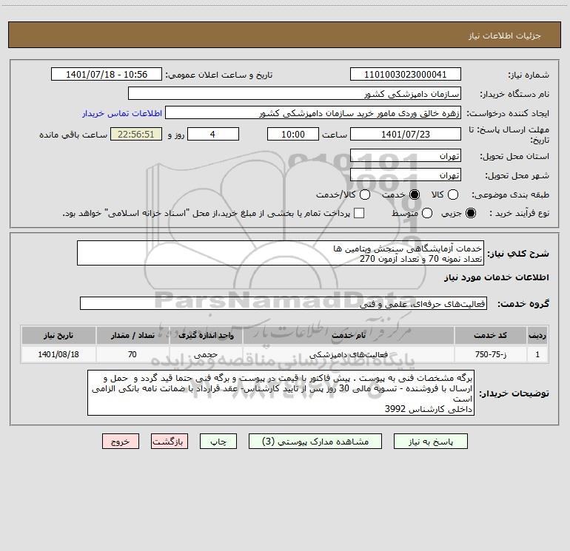Click the چاپ print button
Image resolution: width=570 pixels, height=551 pixels.
(218, 442)
